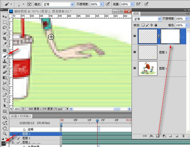Click the layer style fx icon
190x147 pixels.
pos(151,136)
